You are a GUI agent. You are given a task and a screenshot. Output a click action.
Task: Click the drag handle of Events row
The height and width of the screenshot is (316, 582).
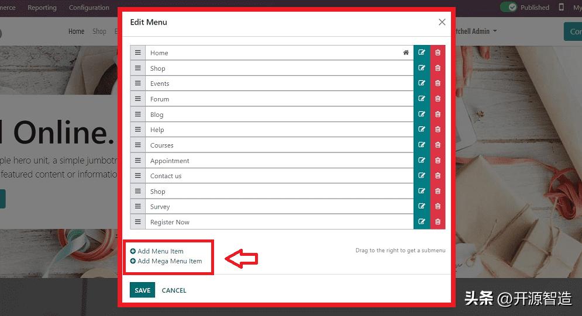click(x=137, y=84)
